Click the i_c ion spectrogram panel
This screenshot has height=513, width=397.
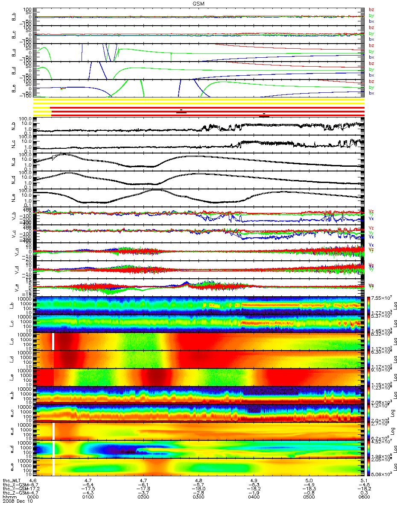199,323
